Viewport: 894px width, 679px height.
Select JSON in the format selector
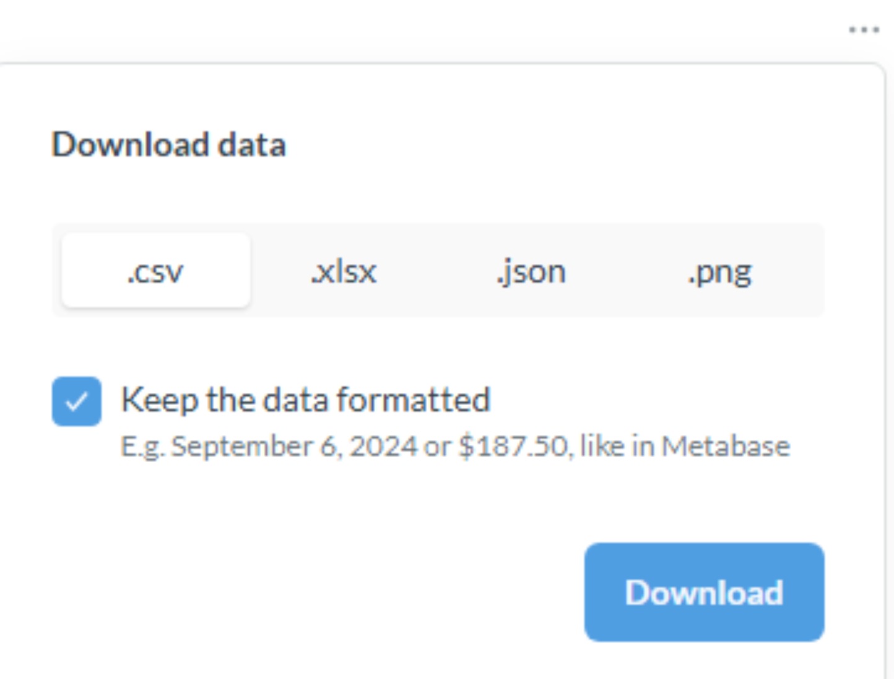pos(531,271)
